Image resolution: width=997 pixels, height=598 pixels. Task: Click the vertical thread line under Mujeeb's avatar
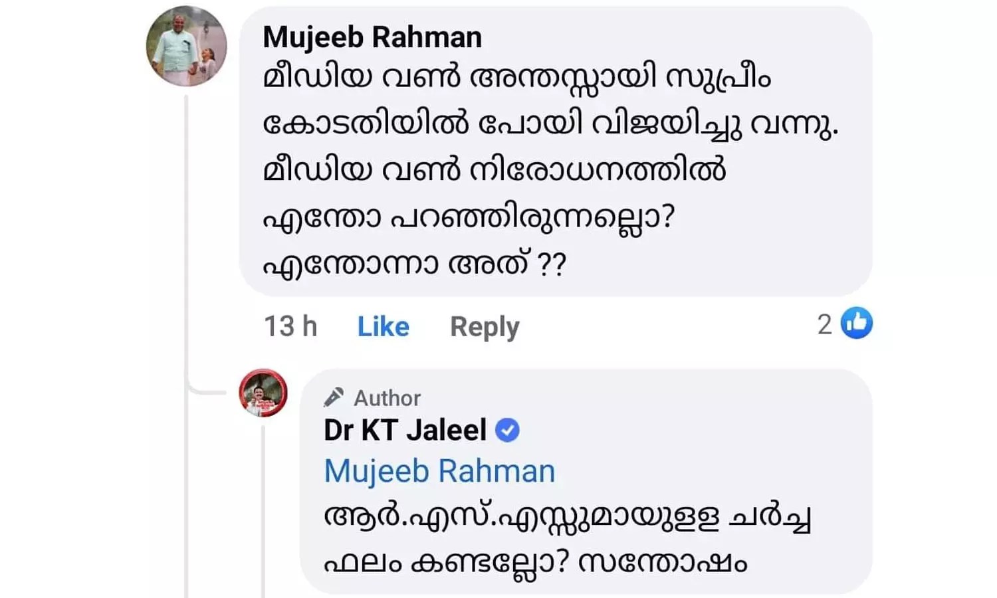(186, 233)
